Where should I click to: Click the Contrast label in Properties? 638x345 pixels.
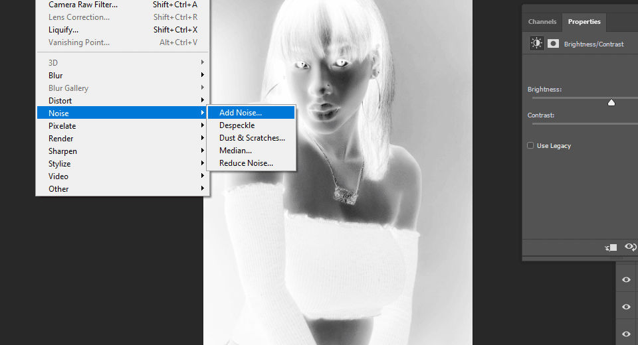point(541,115)
